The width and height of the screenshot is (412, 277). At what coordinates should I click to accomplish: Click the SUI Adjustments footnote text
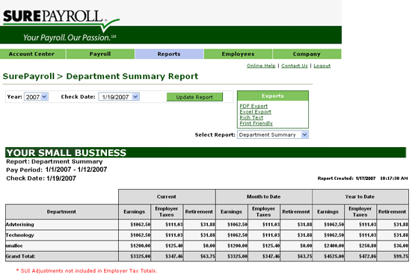[x=87, y=271]
